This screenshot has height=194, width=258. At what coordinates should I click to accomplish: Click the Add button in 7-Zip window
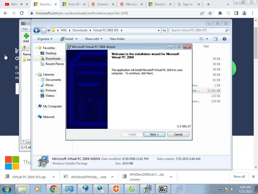(x=26, y=38)
